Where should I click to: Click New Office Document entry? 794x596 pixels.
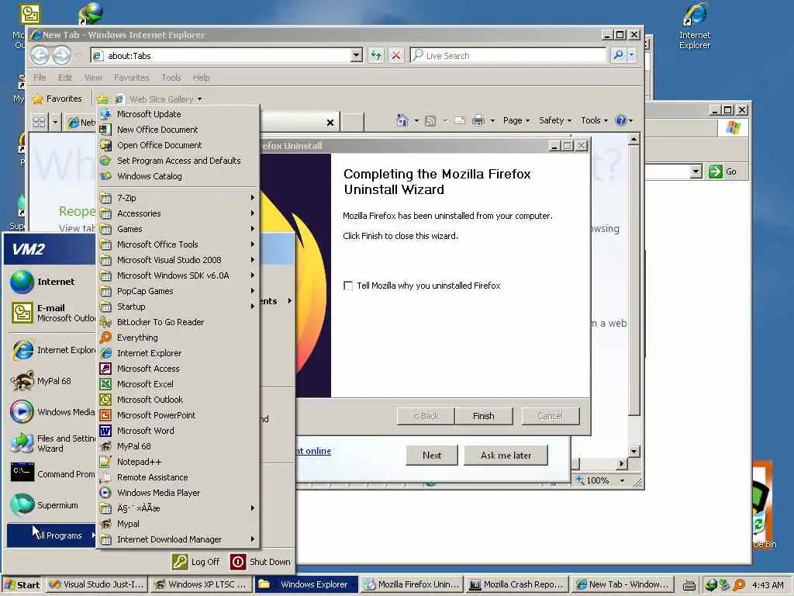(178, 130)
